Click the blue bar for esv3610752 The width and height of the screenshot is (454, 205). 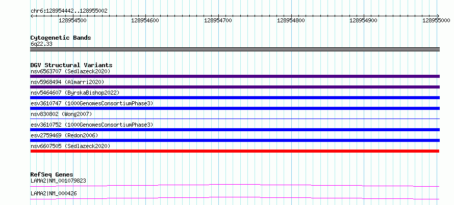(x=235, y=130)
